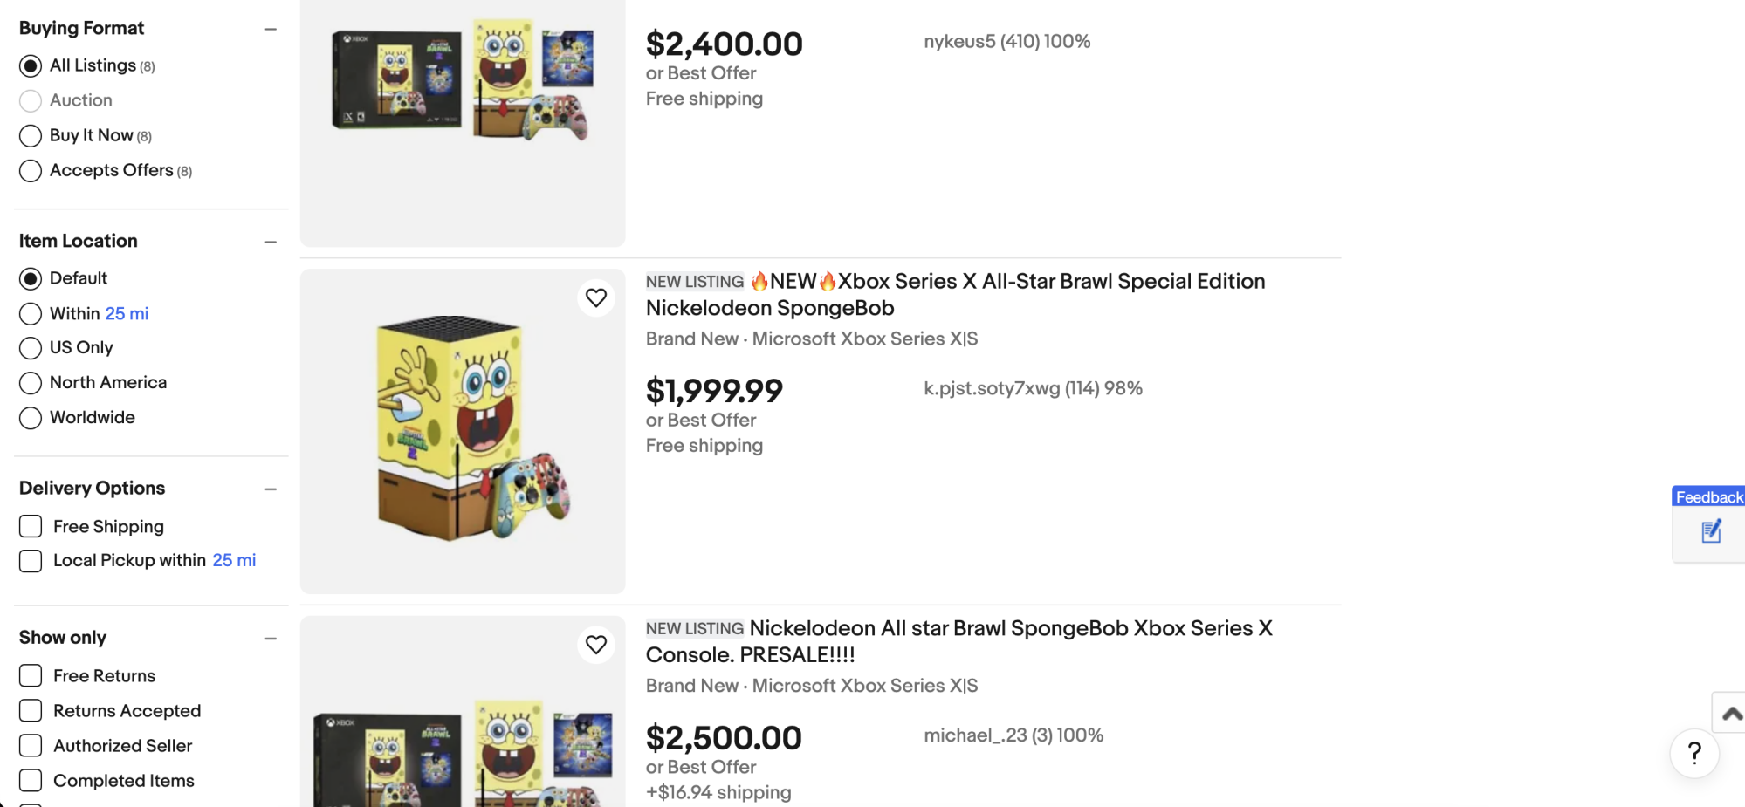Click the help question mark icon

1693,752
